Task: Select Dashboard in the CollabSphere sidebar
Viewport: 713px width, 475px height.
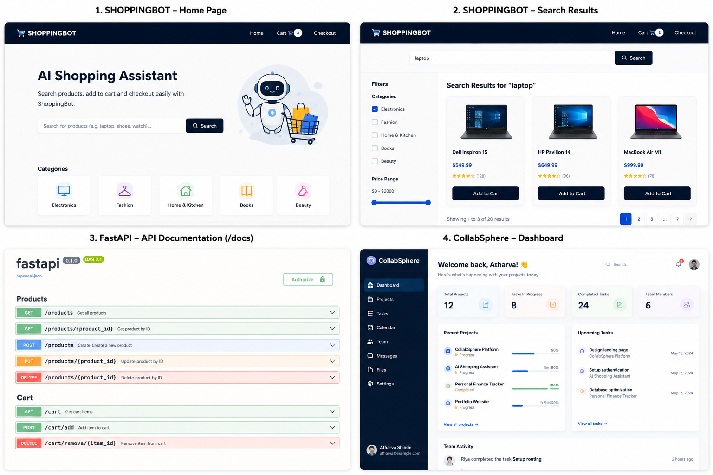Action: [x=394, y=285]
